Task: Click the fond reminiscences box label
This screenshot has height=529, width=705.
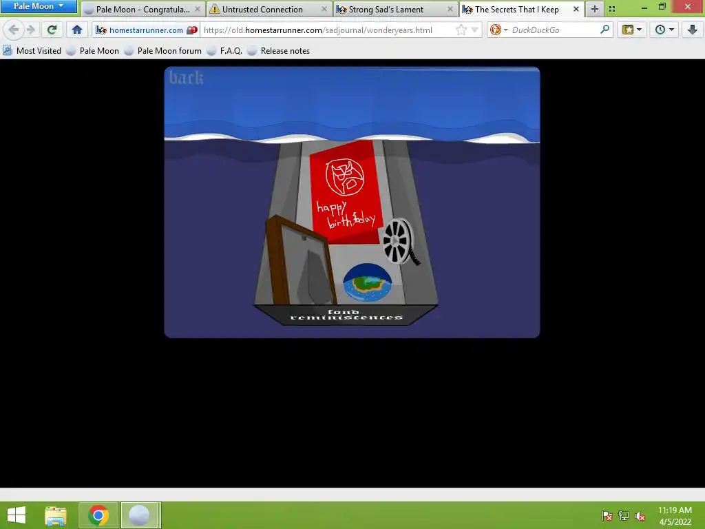Action: click(x=346, y=314)
